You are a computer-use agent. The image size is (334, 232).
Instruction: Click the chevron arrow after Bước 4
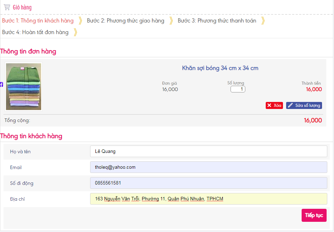pyautogui.click(x=75, y=32)
